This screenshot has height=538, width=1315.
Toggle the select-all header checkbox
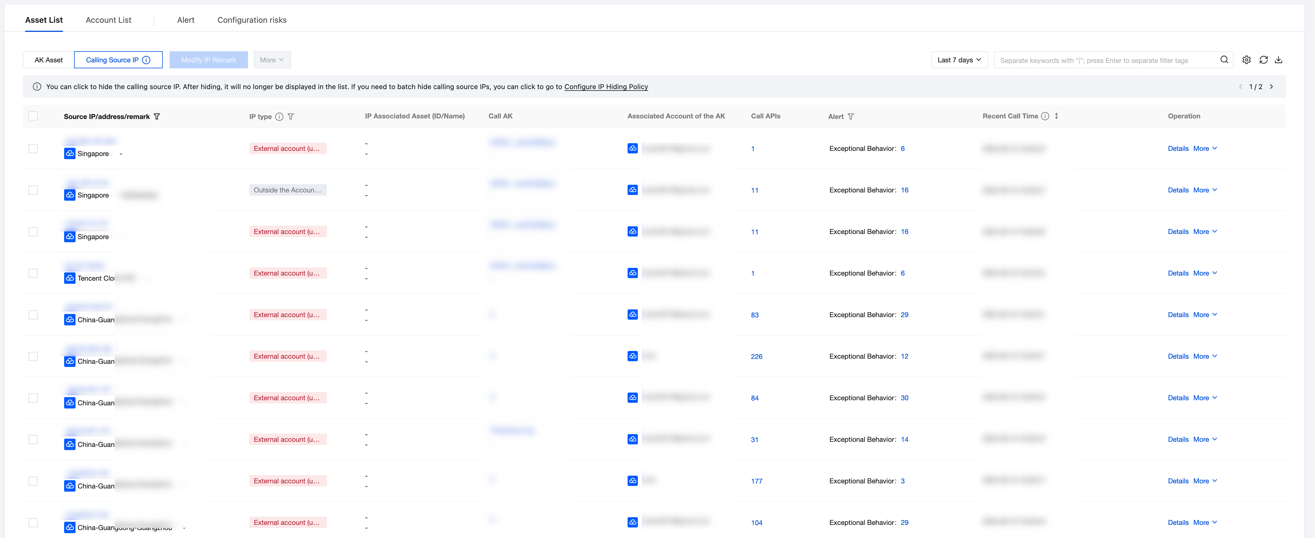(33, 116)
